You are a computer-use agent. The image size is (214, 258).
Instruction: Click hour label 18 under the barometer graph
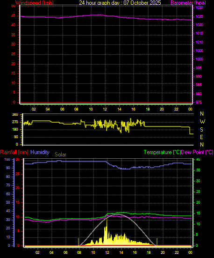(x=148, y=109)
